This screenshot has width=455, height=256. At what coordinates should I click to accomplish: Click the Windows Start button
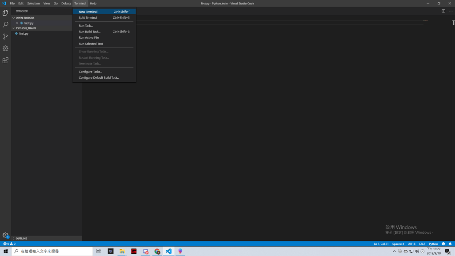[5, 252]
